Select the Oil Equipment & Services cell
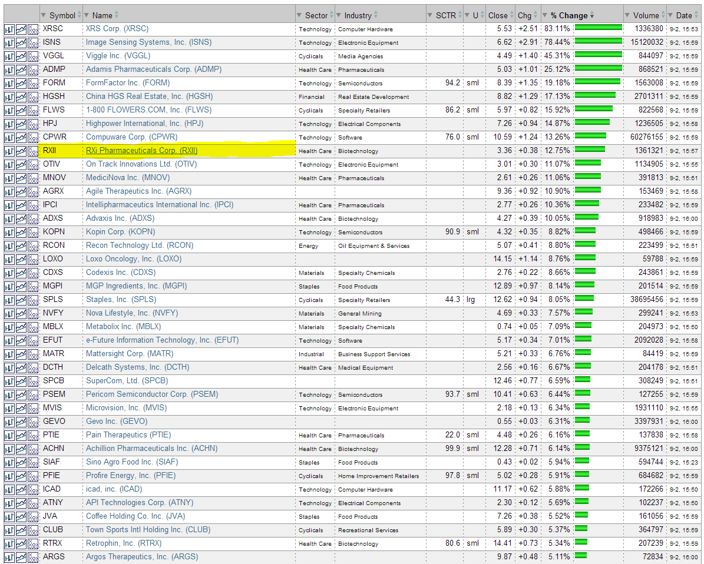Image resolution: width=704 pixels, height=564 pixels. click(374, 246)
